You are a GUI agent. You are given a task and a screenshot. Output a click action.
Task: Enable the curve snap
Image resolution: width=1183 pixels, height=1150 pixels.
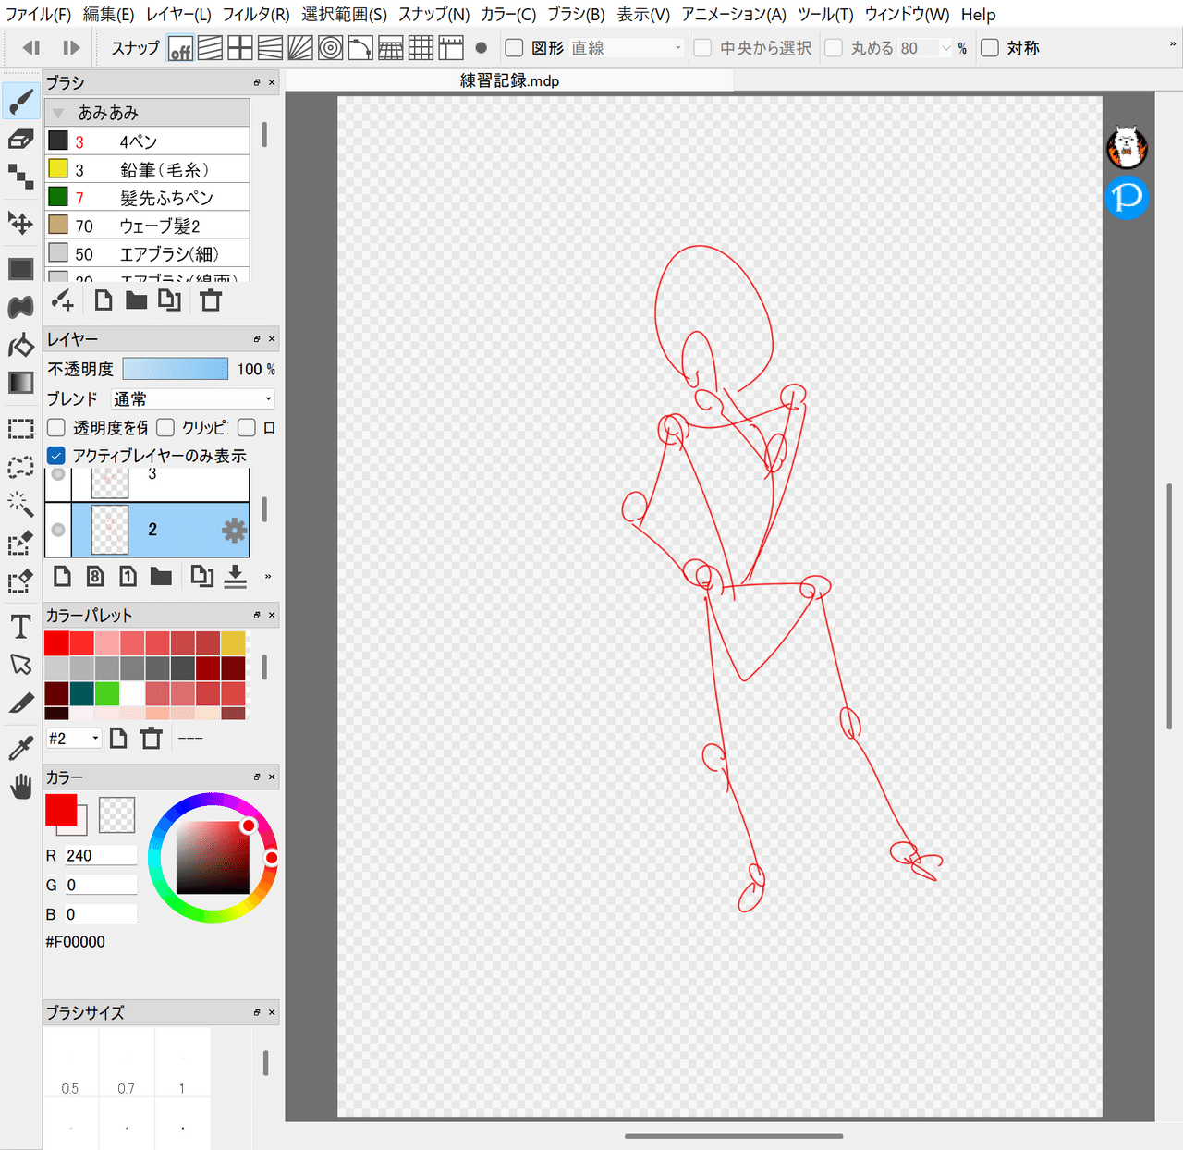pyautogui.click(x=360, y=48)
